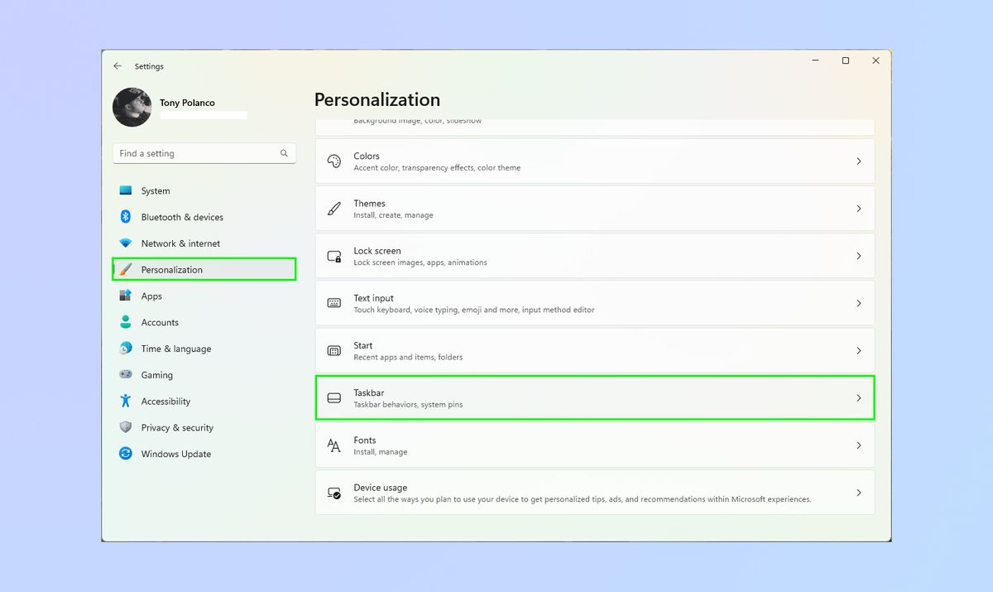Screen dimensions: 993x592
Task: Click Tony Polanco's profile picture
Action: pyautogui.click(x=132, y=108)
